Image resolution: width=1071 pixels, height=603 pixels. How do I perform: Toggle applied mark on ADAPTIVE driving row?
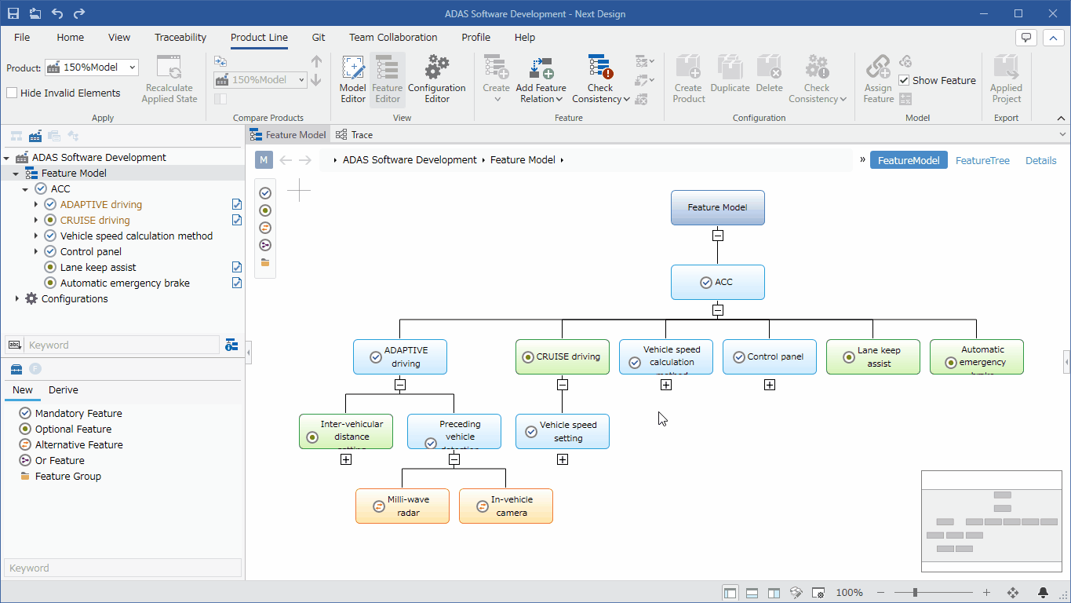(x=237, y=204)
